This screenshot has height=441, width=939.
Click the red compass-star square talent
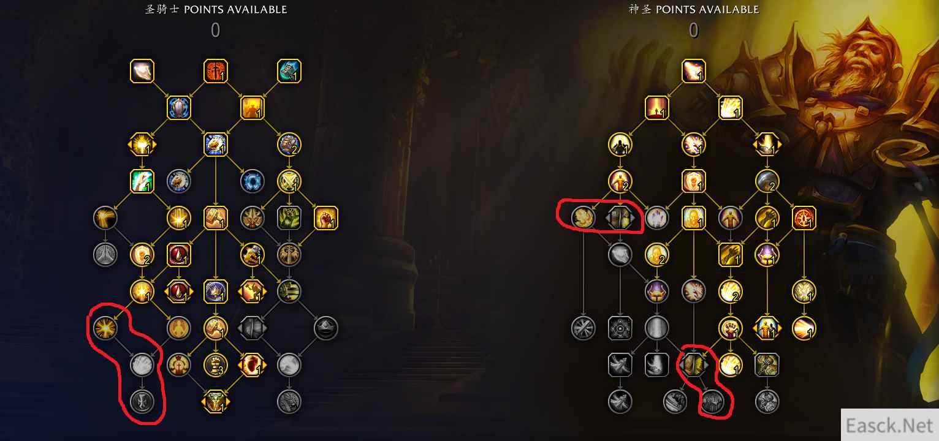804,218
